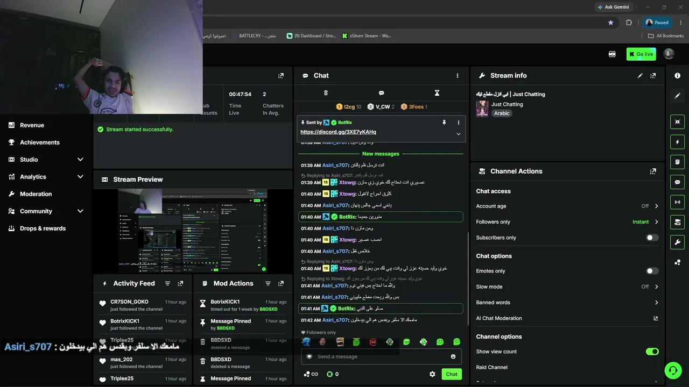Open the Banned words setting
This screenshot has width=689, height=387.
pos(567,303)
